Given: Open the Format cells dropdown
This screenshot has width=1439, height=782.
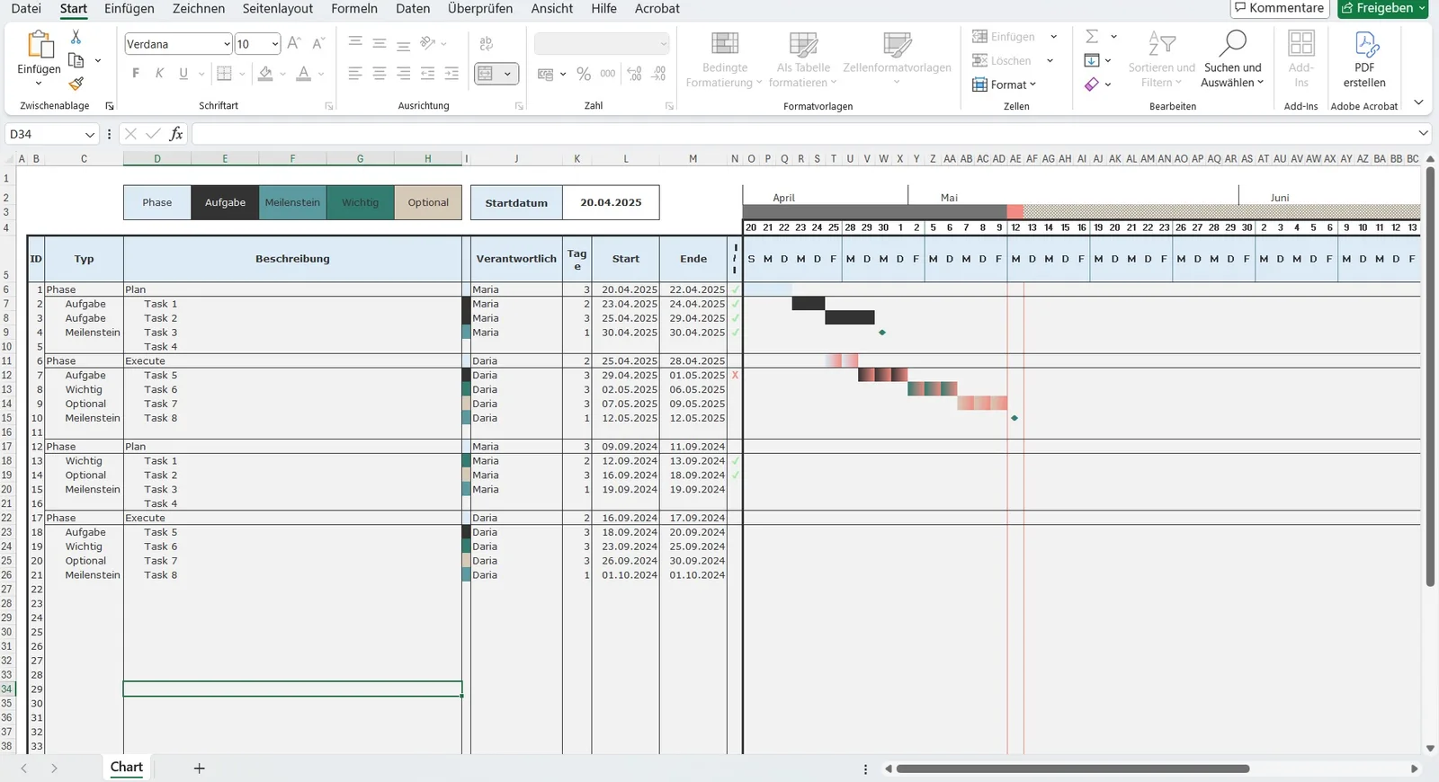Looking at the screenshot, I should click(x=1005, y=84).
